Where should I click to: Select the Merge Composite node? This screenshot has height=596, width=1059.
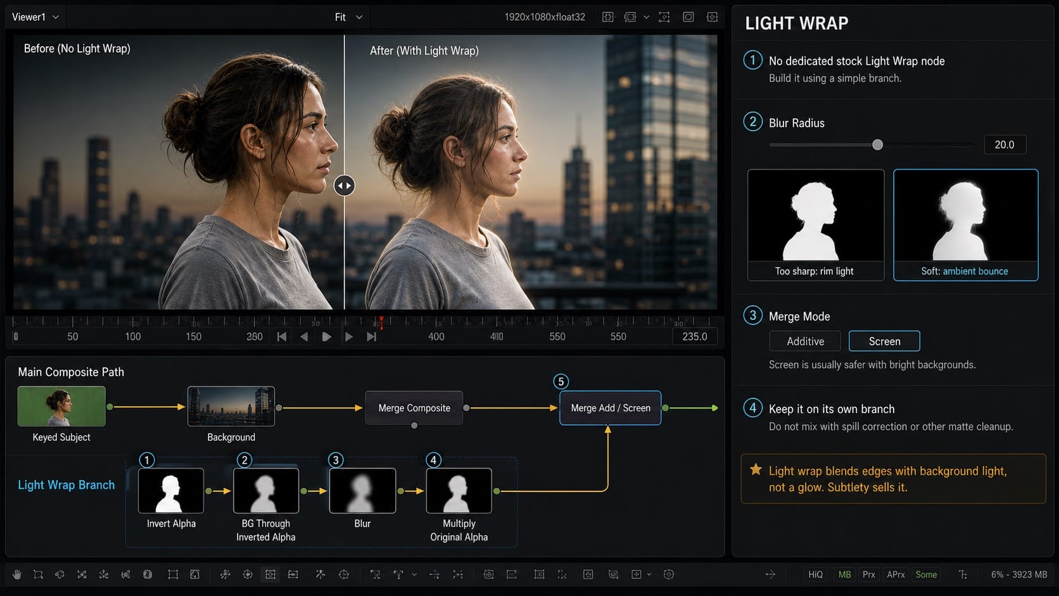[414, 408]
